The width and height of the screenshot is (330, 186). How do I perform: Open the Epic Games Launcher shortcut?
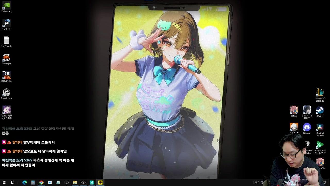307,147
